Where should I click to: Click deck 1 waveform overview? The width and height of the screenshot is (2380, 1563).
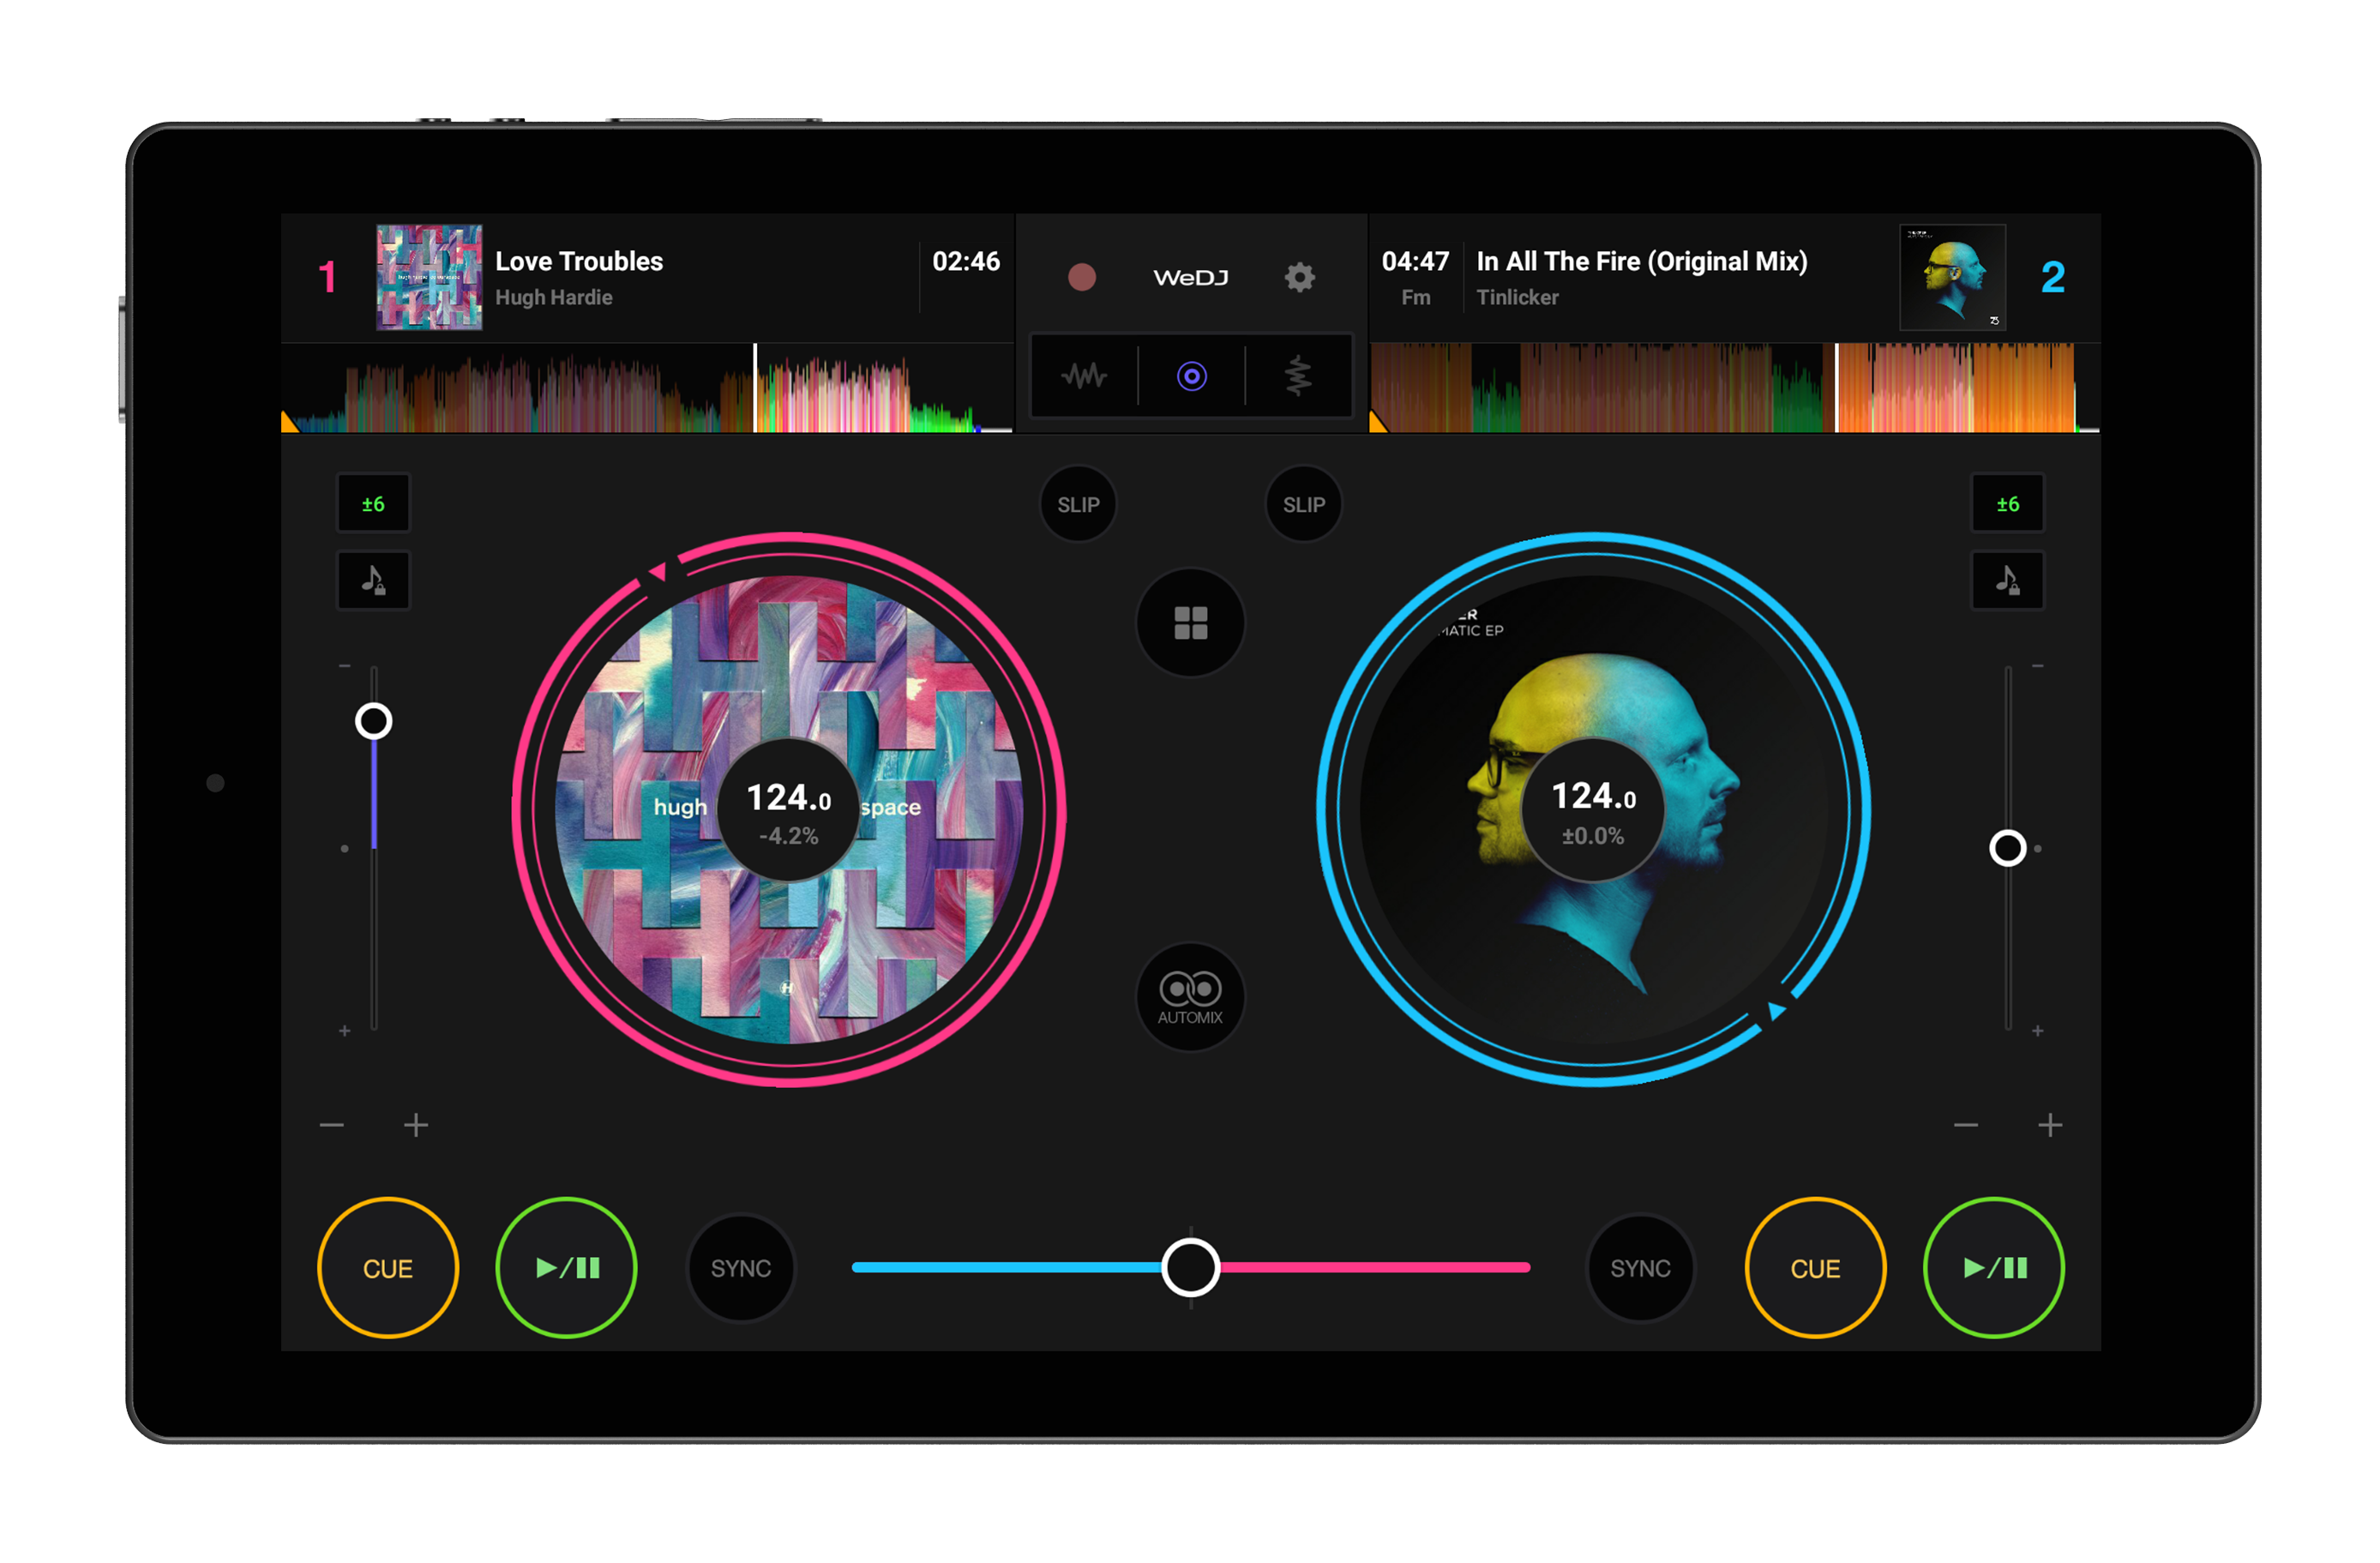[x=647, y=388]
